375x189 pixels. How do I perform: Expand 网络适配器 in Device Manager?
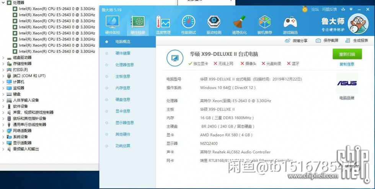[3, 131]
